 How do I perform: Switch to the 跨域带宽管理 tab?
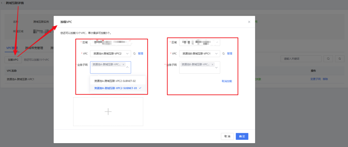click(x=34, y=48)
